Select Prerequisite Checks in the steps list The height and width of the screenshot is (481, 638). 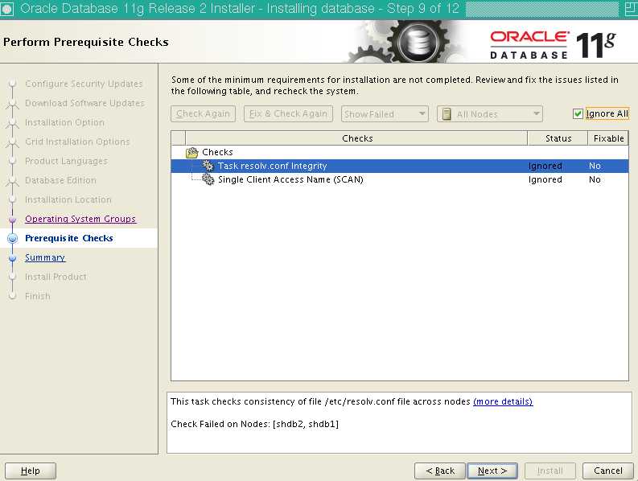click(x=68, y=238)
